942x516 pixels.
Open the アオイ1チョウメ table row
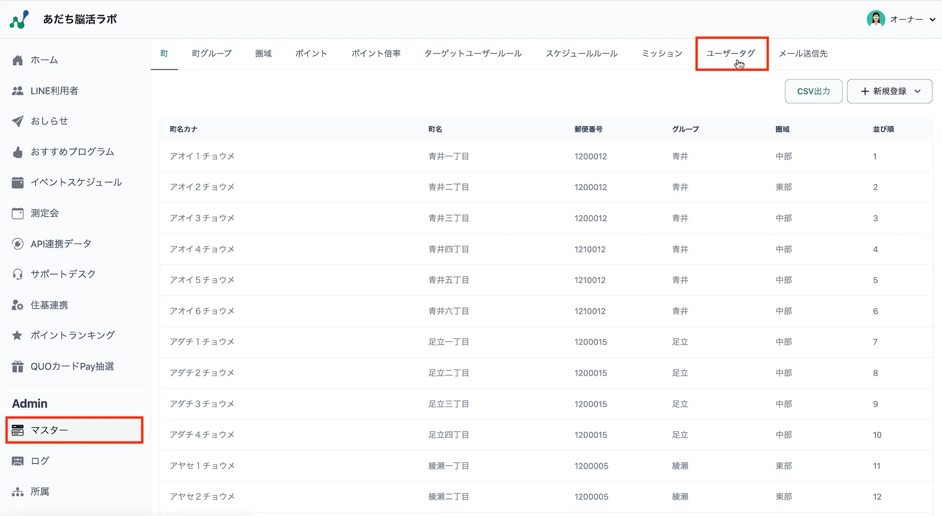202,156
